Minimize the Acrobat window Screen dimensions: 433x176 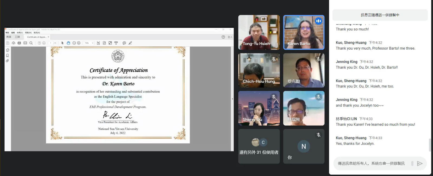(216, 29)
